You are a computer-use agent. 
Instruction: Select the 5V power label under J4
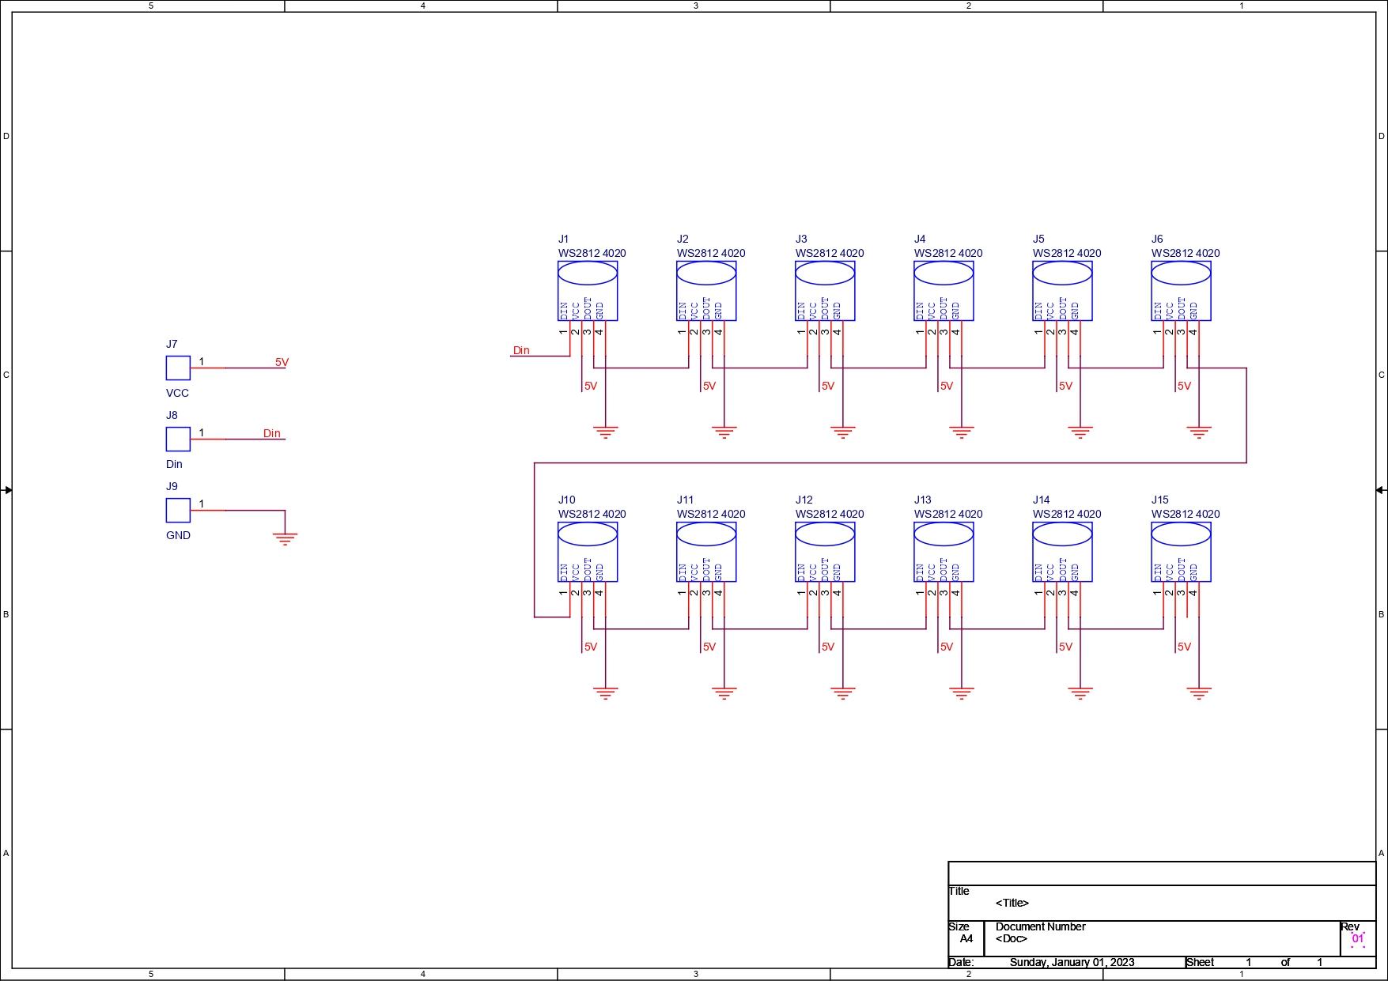[x=946, y=386]
